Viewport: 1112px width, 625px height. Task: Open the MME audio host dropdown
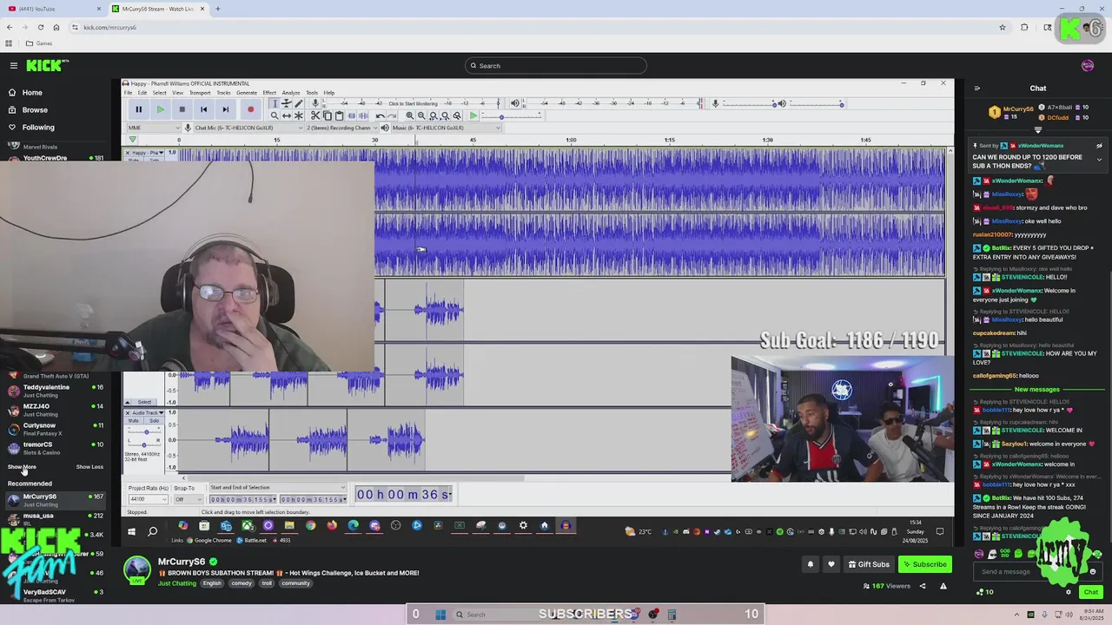(155, 128)
